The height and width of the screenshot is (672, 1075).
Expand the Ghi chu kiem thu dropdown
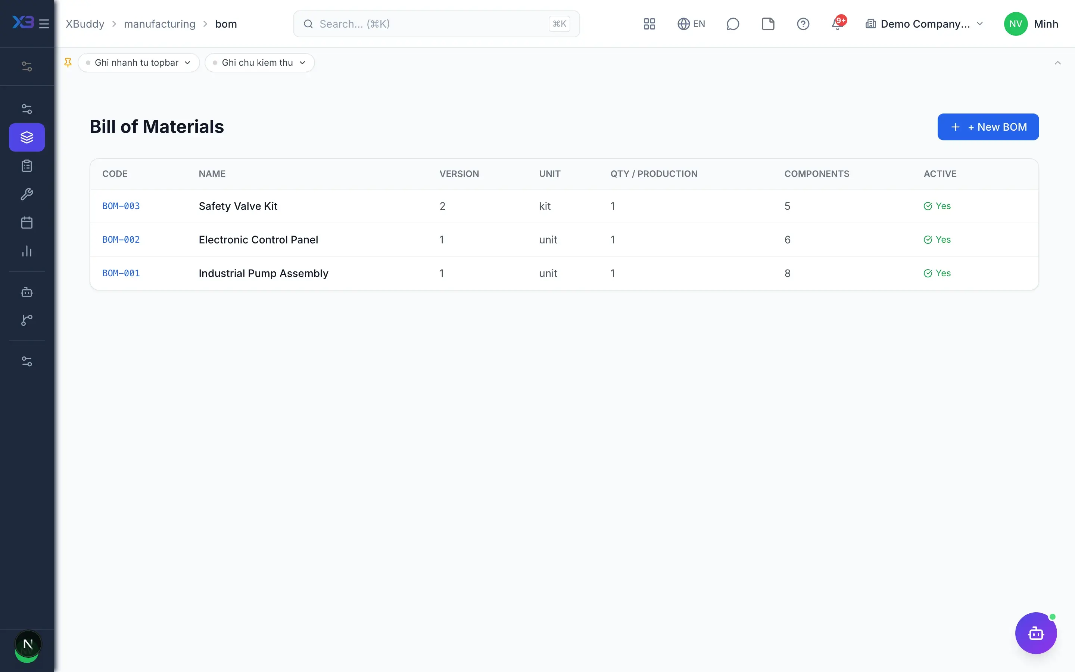click(x=259, y=63)
